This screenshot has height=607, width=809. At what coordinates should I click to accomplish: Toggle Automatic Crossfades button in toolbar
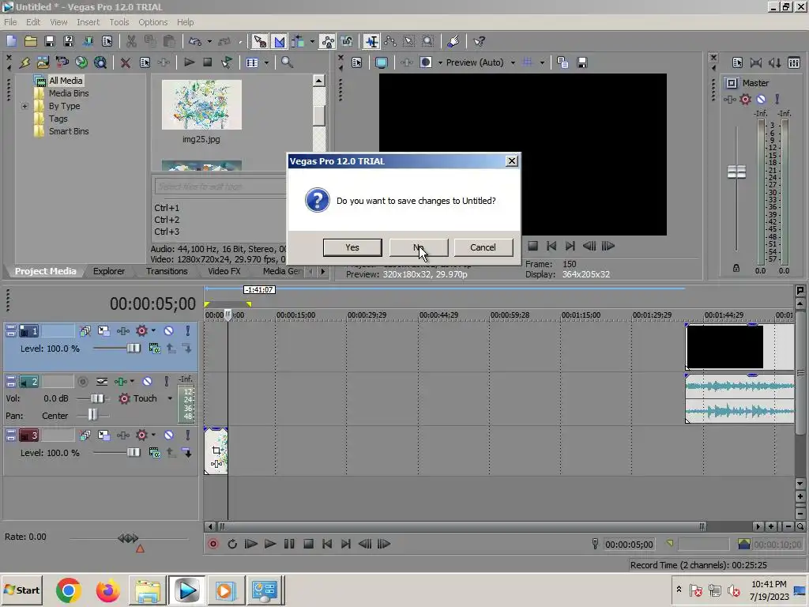[x=279, y=41]
